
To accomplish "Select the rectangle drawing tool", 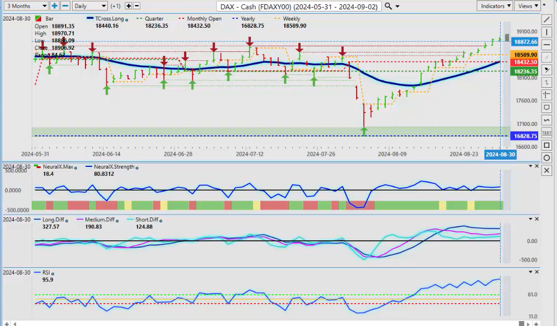I will [x=547, y=145].
